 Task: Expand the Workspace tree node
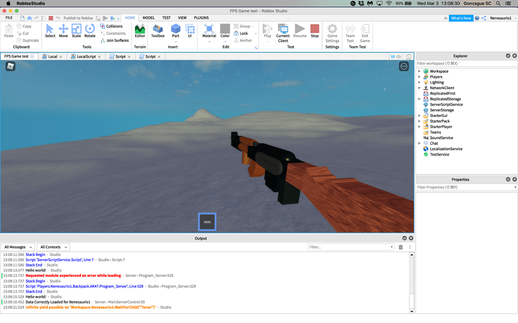(419, 71)
